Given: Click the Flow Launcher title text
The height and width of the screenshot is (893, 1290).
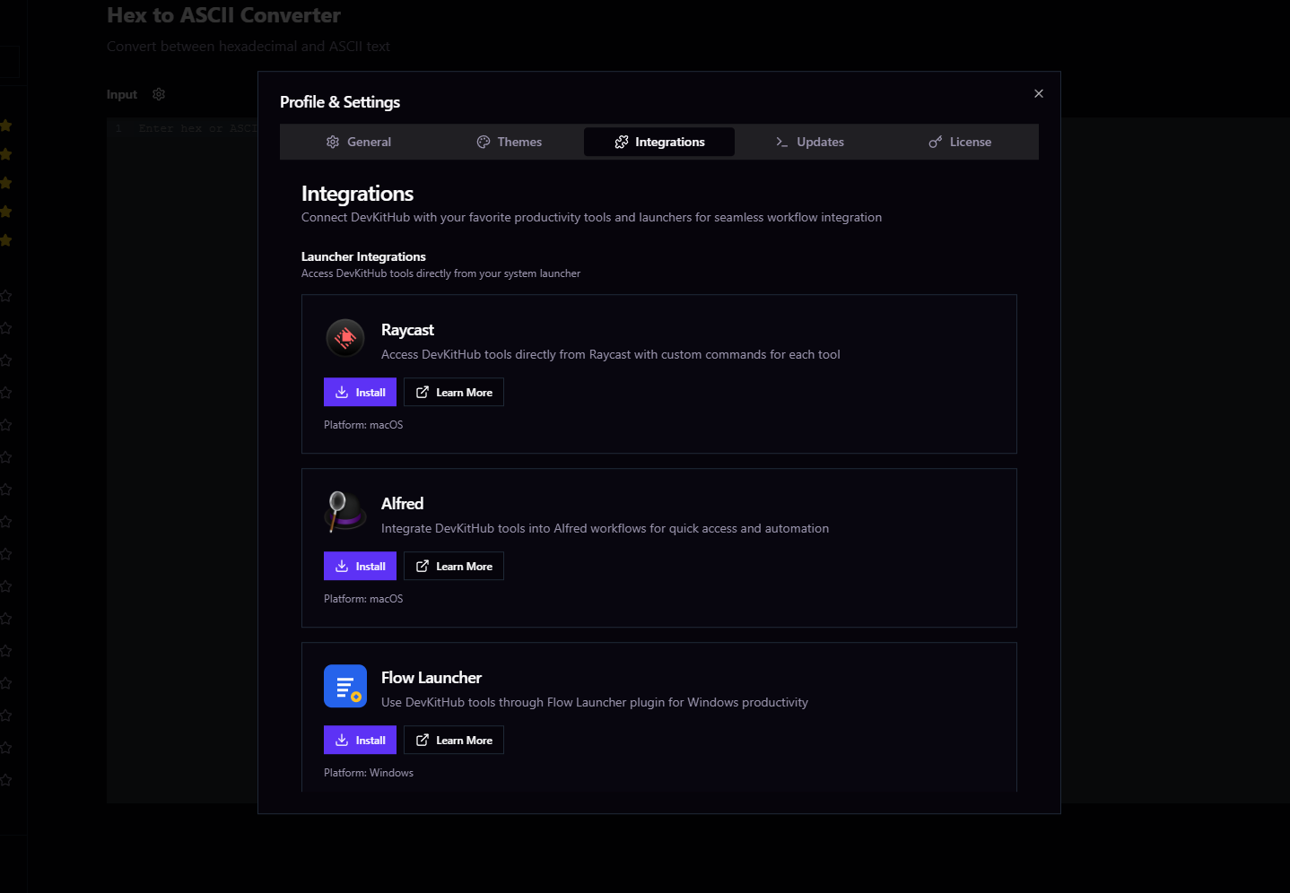Looking at the screenshot, I should click(x=431, y=678).
